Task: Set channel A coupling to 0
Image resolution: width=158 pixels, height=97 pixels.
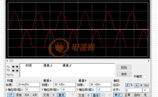Action: 53,95
